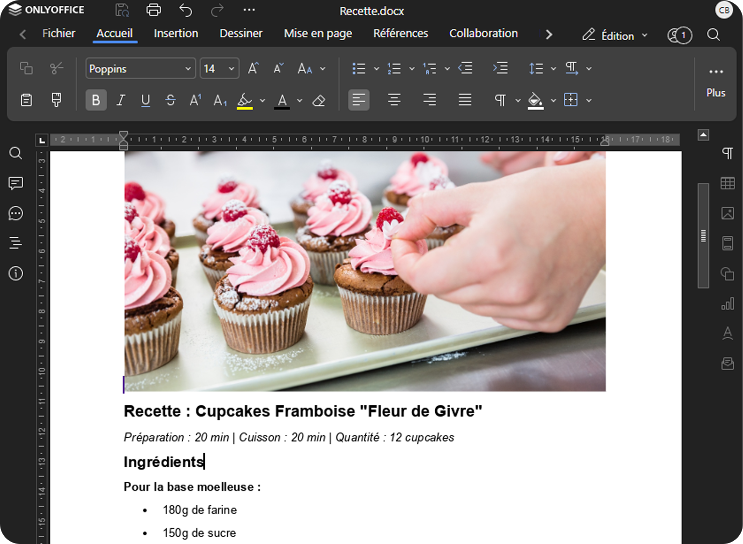Click the yellow highlight color button
743x544 pixels.
pyautogui.click(x=245, y=100)
